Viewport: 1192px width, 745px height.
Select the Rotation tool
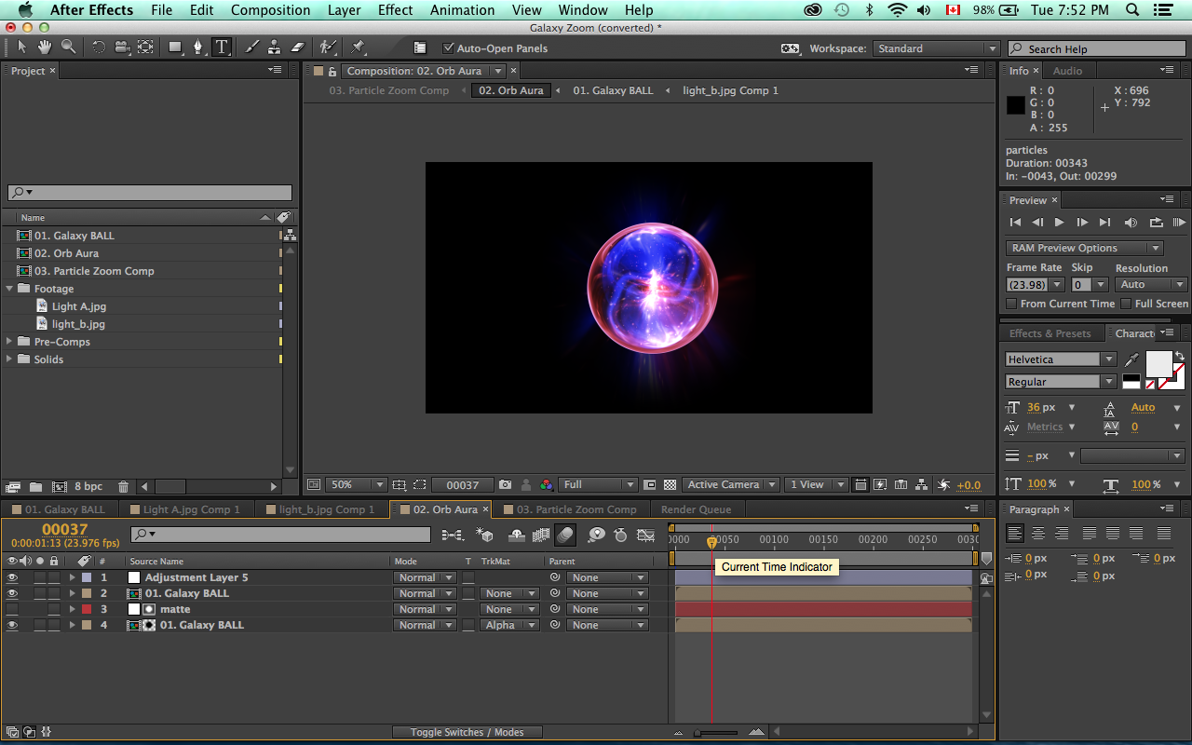point(99,47)
